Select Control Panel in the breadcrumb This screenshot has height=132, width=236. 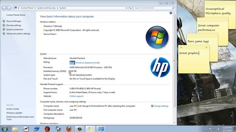(x=27, y=8)
